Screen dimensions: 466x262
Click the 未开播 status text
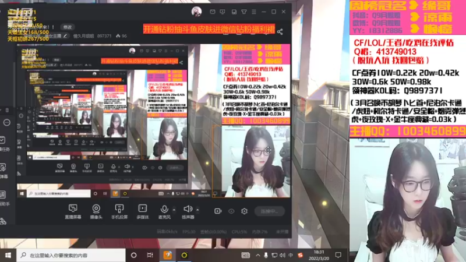(x=282, y=232)
